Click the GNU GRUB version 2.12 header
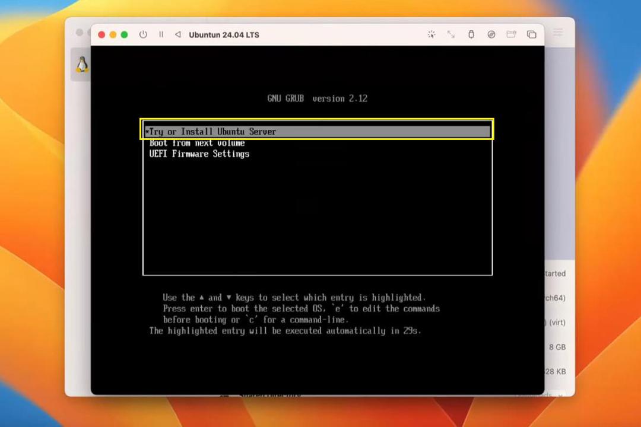641x427 pixels. pos(317,98)
